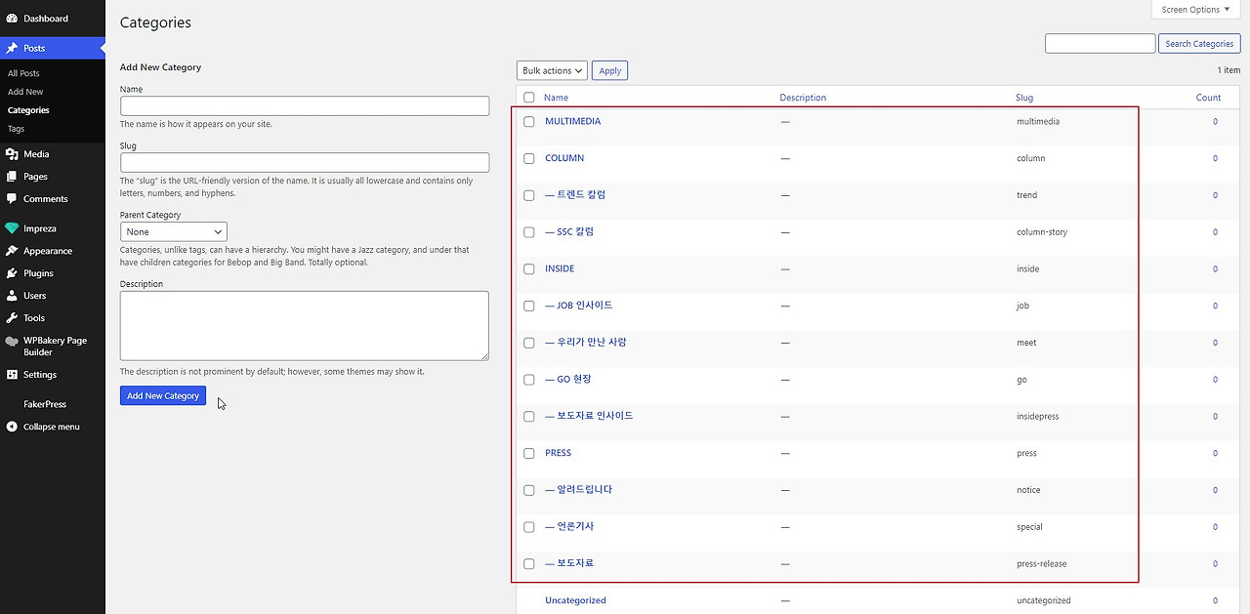1250x614 pixels.
Task: Open the MULTIMEDIA category link
Action: 573,121
